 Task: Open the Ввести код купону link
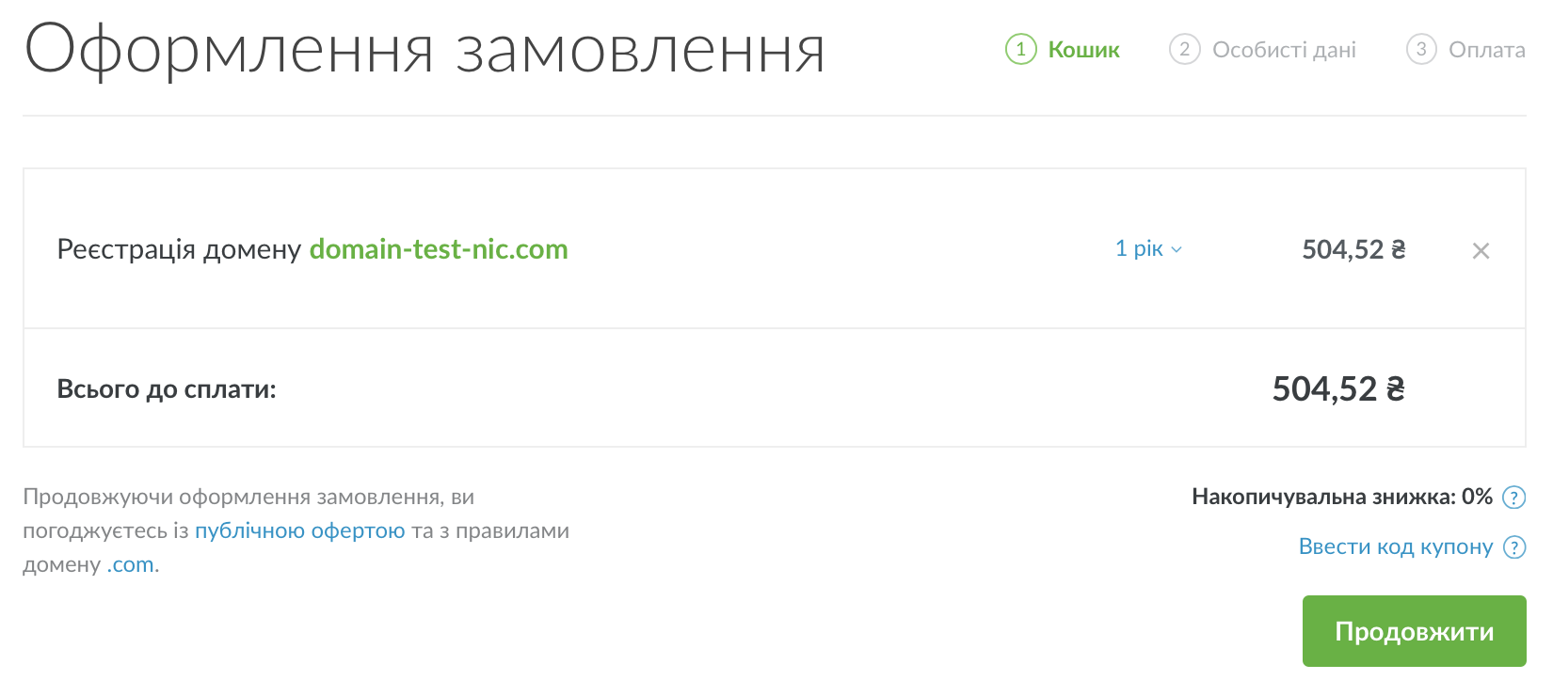[x=1395, y=547]
